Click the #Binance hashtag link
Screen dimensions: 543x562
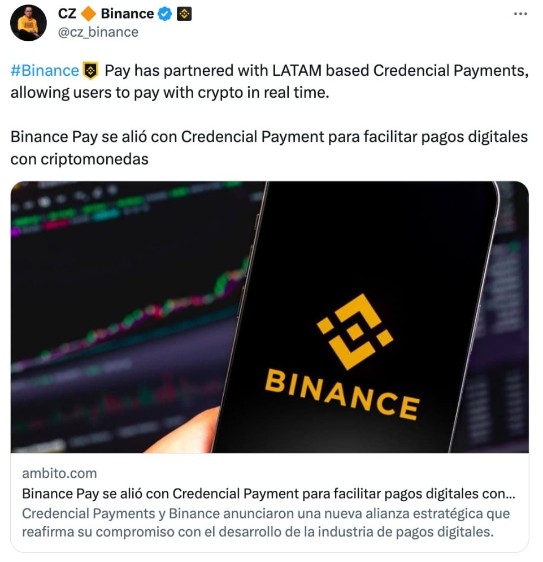click(x=45, y=70)
